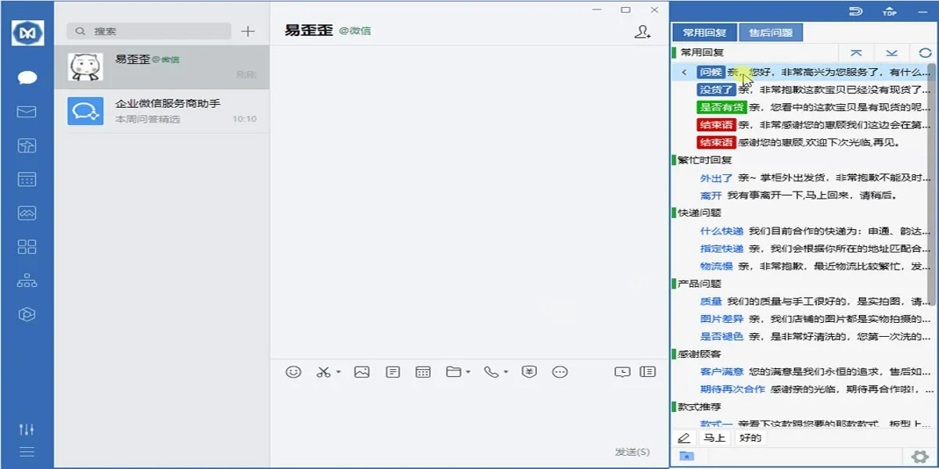Click the reply panel vertical scrollbar

click(932, 184)
